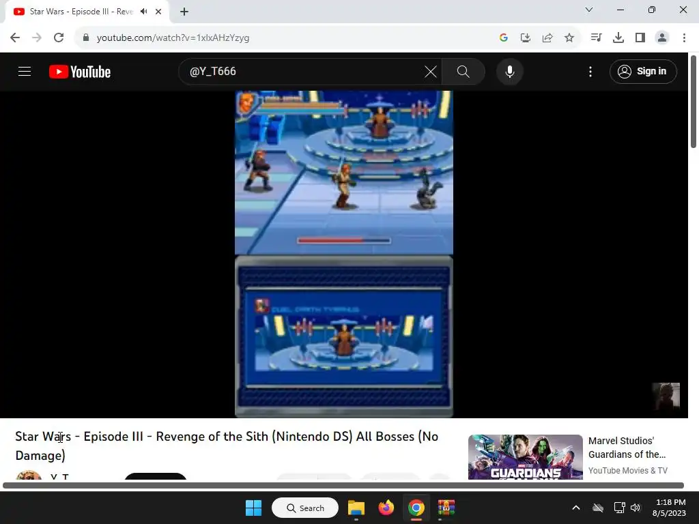Open the YouTube hamburger guide menu
This screenshot has height=524, width=699.
[x=25, y=71]
